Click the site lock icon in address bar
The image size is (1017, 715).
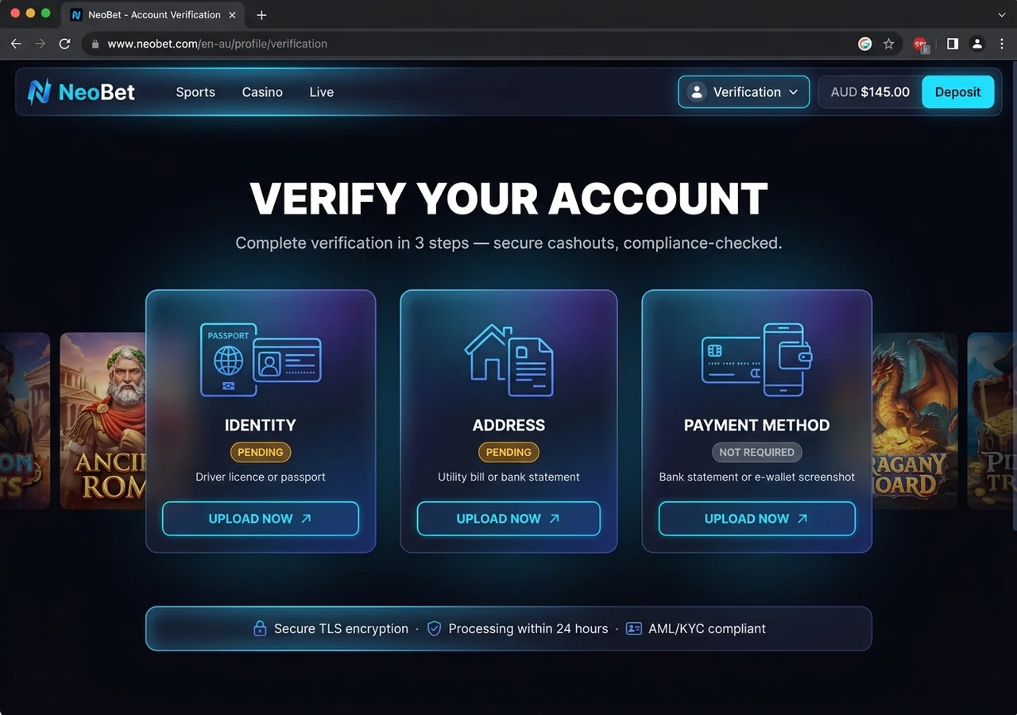(95, 44)
